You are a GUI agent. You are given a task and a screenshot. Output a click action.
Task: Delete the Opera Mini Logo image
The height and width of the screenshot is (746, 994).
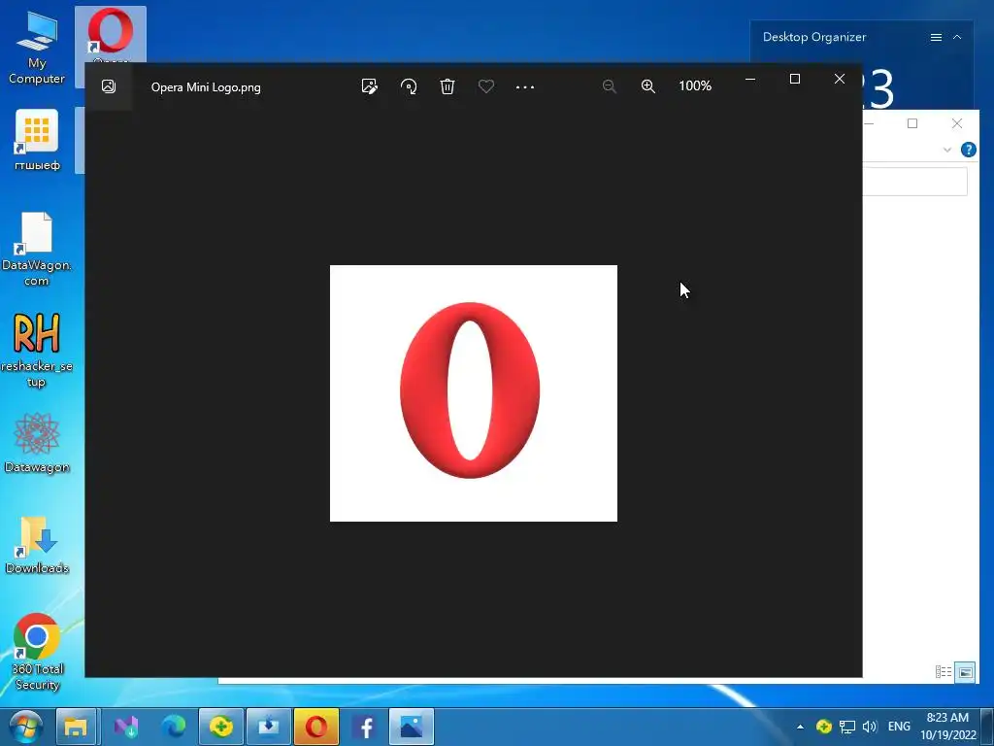tap(447, 86)
